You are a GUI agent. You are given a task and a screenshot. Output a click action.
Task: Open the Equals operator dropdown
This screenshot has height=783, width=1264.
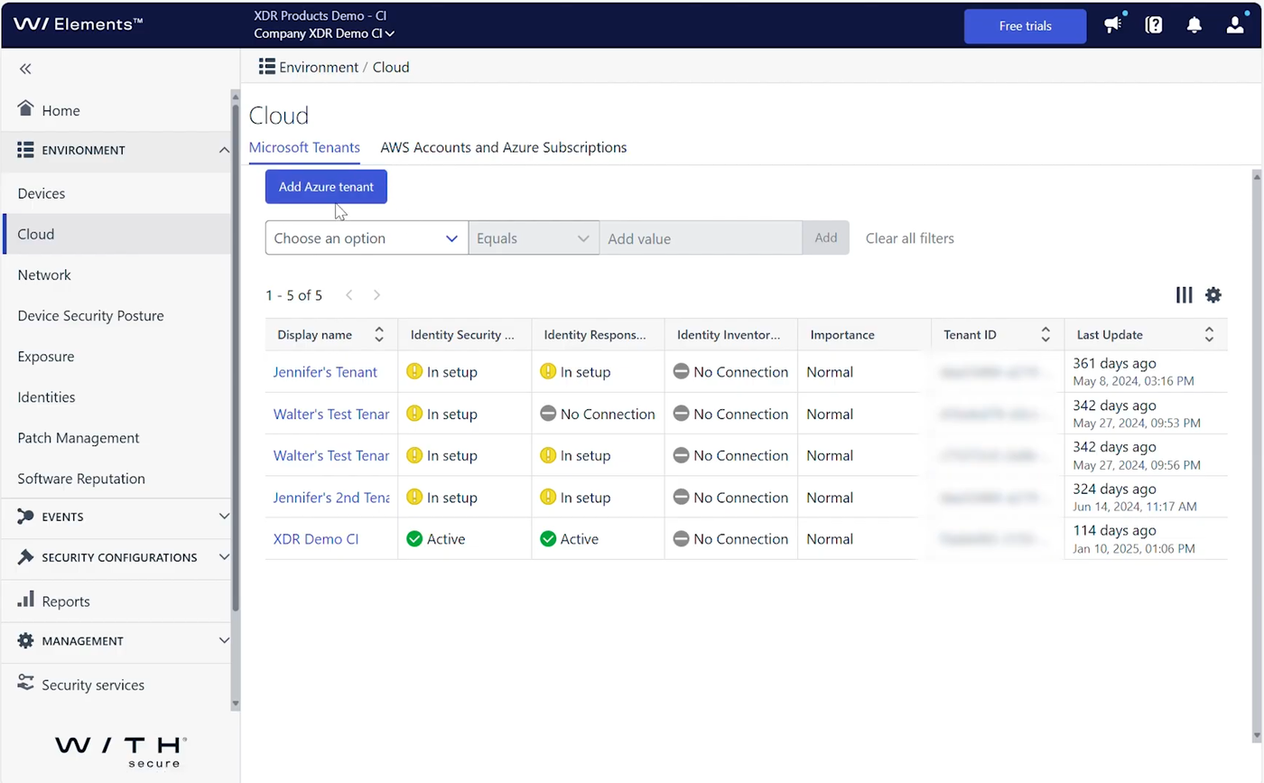tap(534, 238)
